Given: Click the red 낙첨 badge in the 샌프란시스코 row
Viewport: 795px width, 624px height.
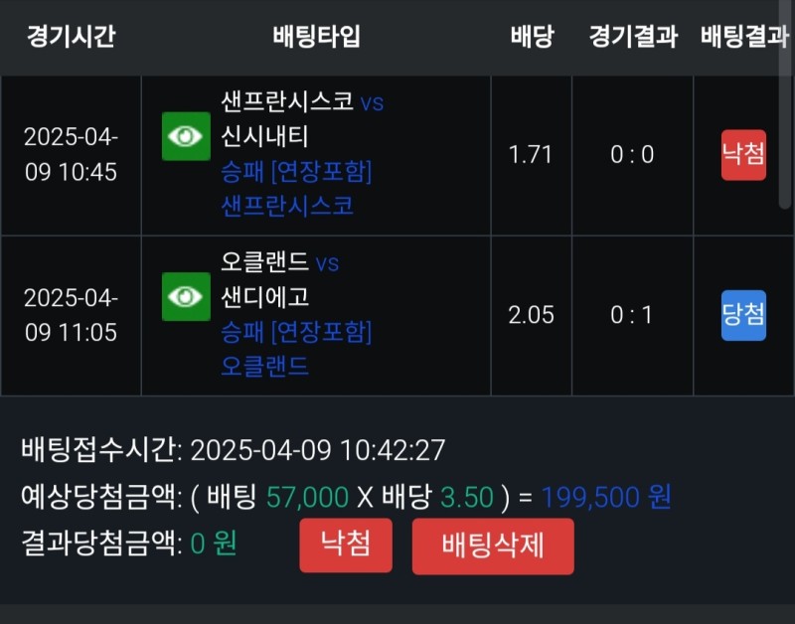Looking at the screenshot, I should coord(743,155).
